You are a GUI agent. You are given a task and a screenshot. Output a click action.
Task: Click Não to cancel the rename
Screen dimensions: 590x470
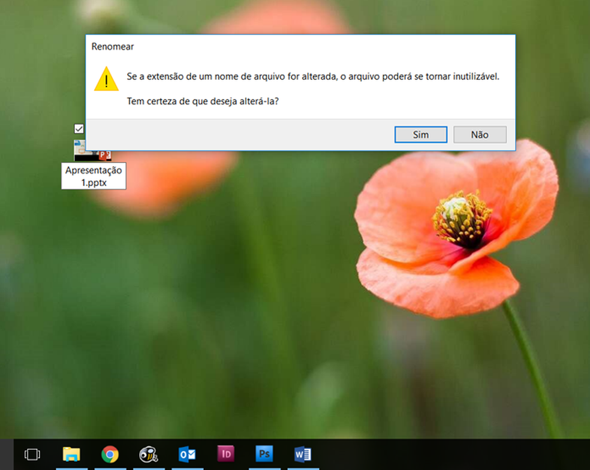click(x=480, y=134)
